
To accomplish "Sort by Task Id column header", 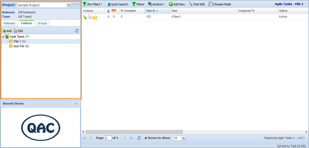I will click(x=157, y=11).
